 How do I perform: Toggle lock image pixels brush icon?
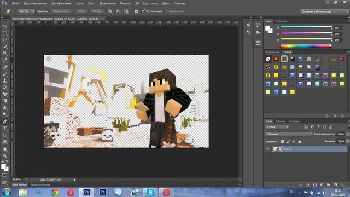click(288, 141)
